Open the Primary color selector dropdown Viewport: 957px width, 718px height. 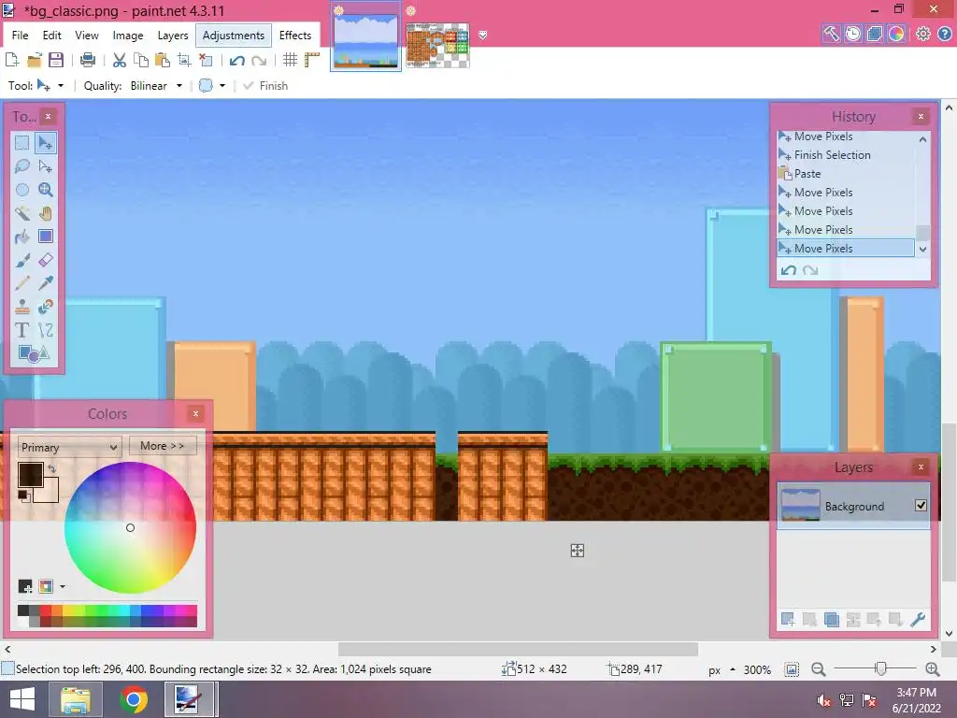click(69, 447)
